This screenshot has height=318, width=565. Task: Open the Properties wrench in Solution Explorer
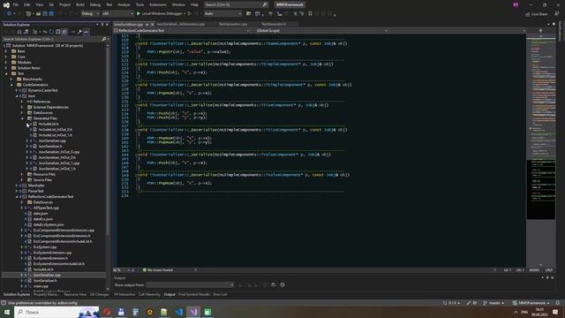pos(79,32)
